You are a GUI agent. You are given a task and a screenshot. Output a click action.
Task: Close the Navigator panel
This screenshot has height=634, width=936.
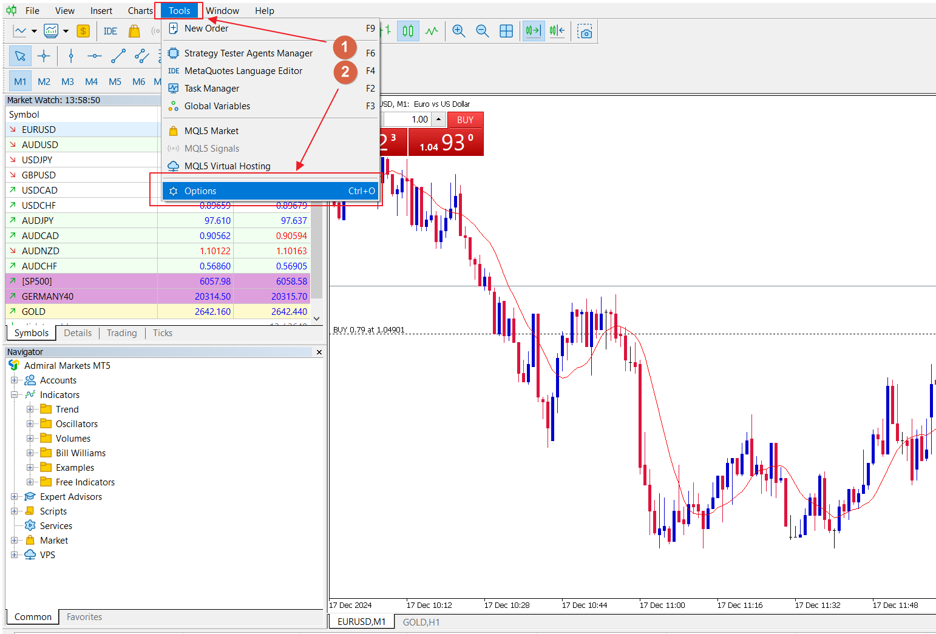[x=319, y=352]
